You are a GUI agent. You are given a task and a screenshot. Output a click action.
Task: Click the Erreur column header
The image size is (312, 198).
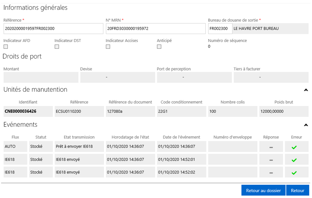297,137
